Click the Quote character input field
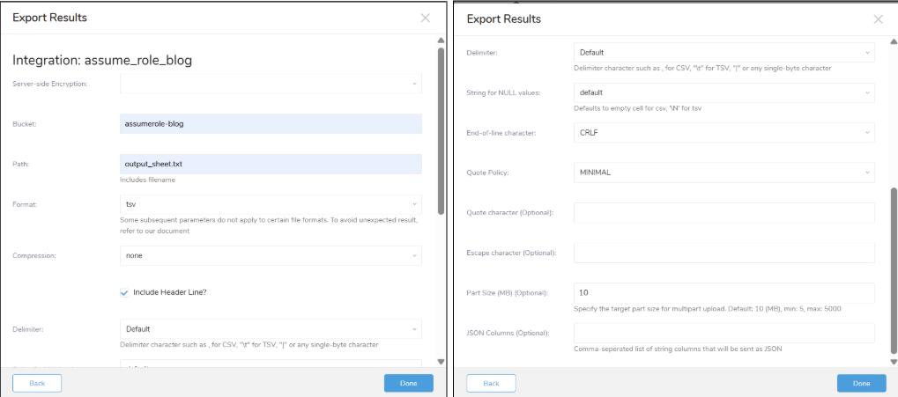 tap(724, 213)
